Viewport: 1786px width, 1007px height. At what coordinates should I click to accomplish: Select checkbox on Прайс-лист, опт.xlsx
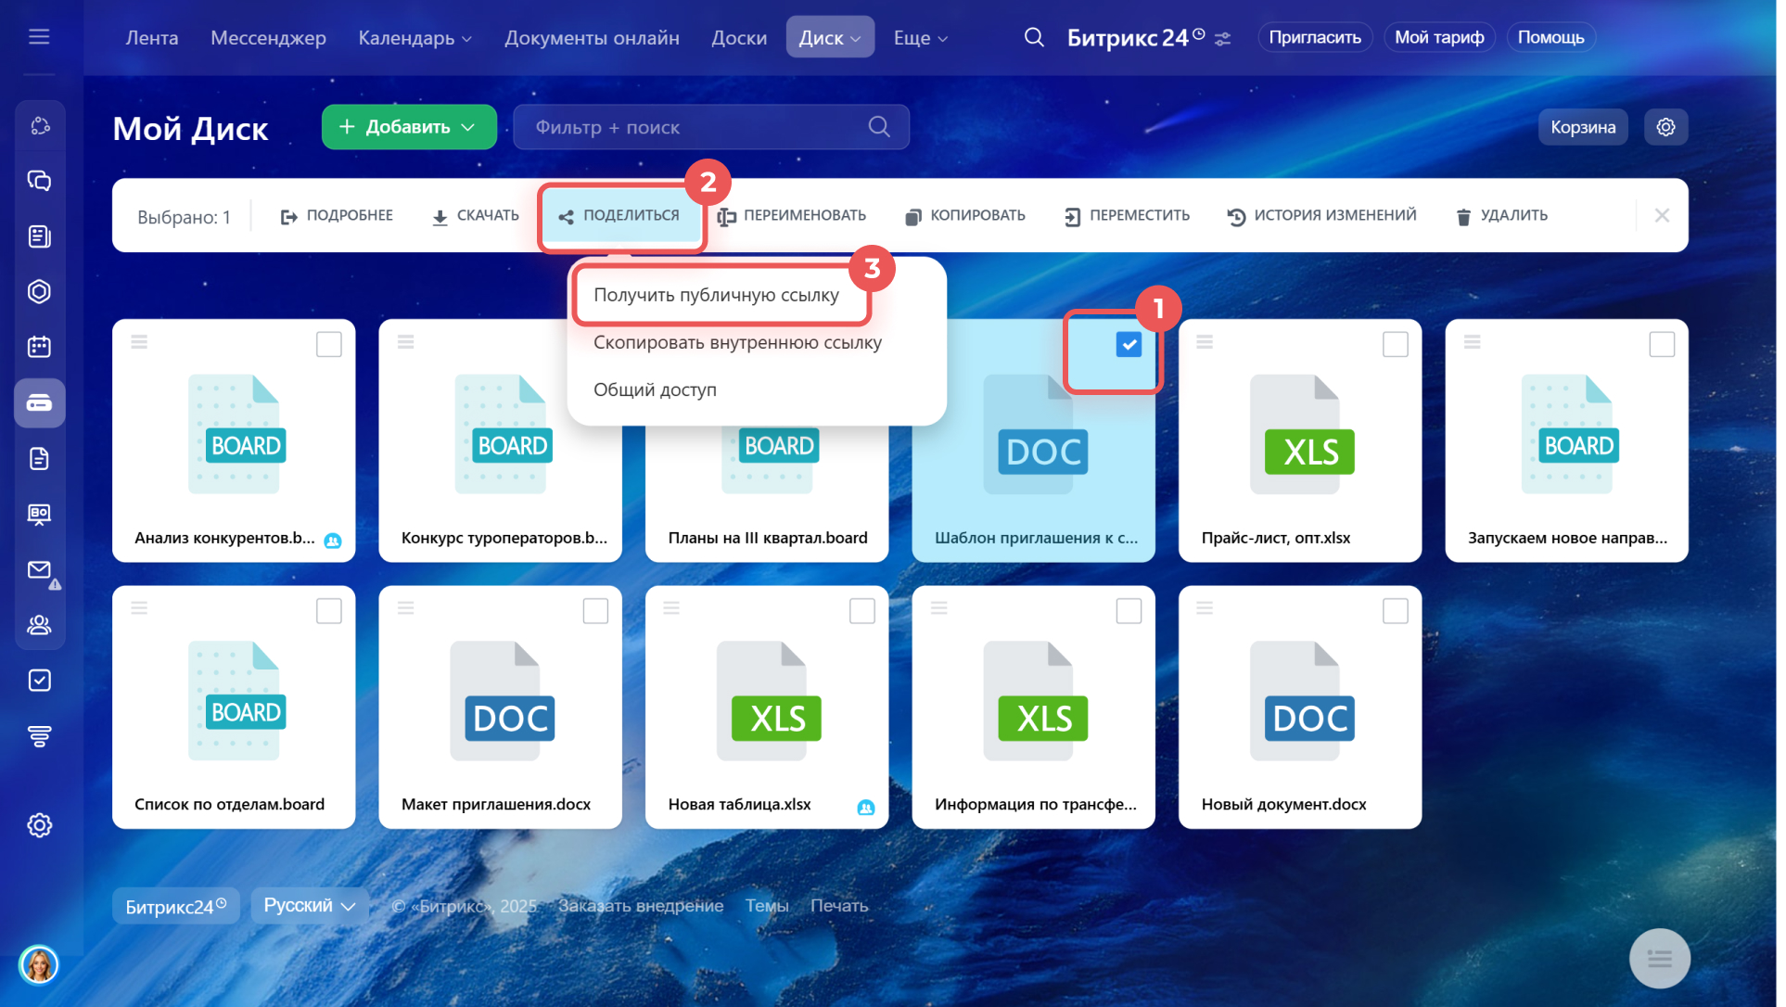[x=1395, y=345]
